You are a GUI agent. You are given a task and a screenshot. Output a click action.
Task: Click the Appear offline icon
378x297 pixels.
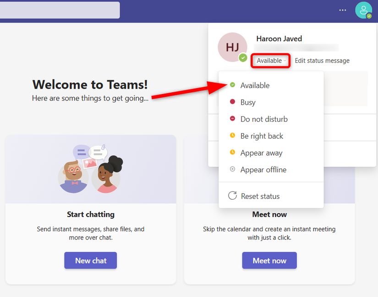(233, 169)
